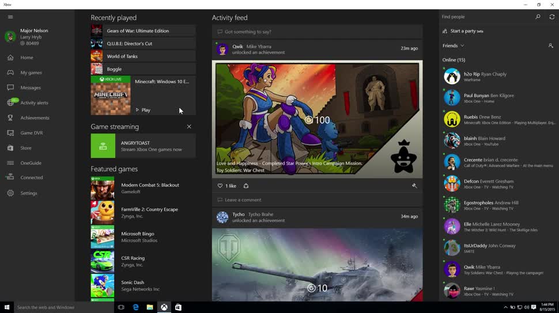Select friend blainh Blain Howard

coord(498,140)
